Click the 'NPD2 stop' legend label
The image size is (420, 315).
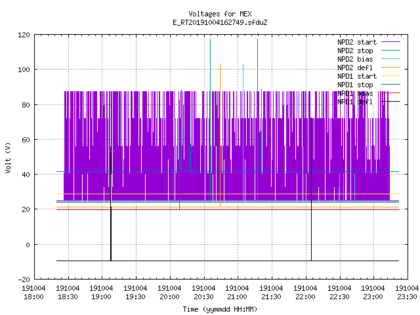tap(355, 51)
